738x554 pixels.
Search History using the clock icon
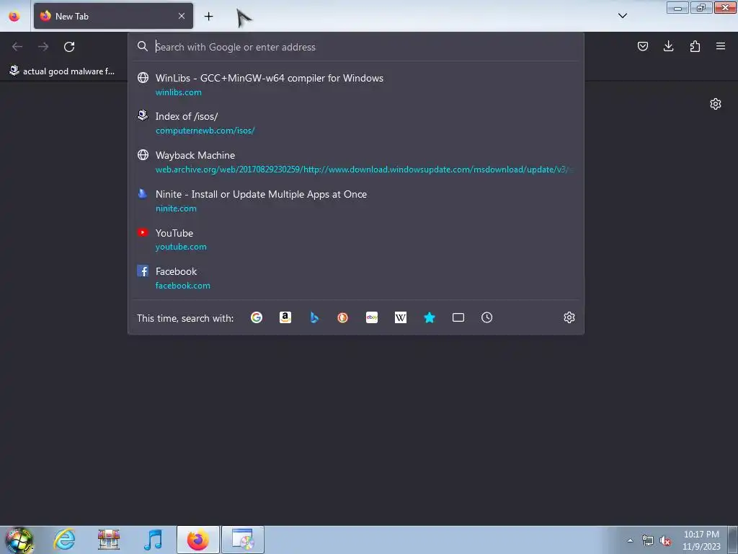[486, 317]
